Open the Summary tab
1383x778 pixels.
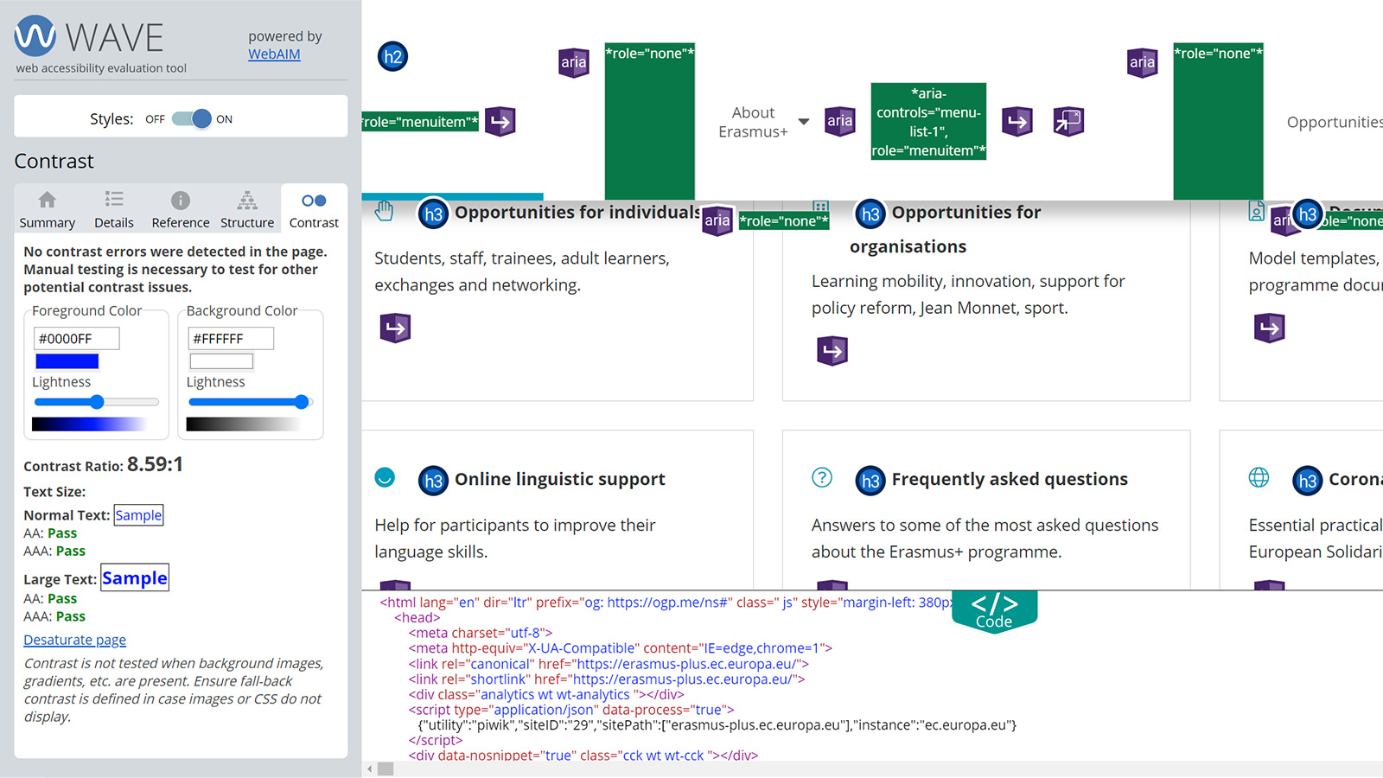point(48,210)
